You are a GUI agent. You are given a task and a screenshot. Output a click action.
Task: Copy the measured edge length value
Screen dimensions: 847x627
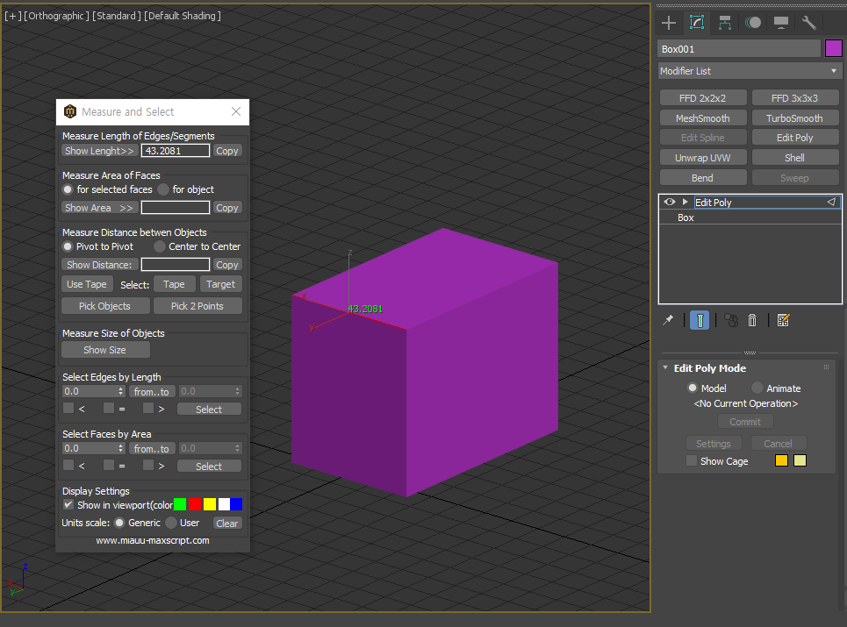coord(226,151)
